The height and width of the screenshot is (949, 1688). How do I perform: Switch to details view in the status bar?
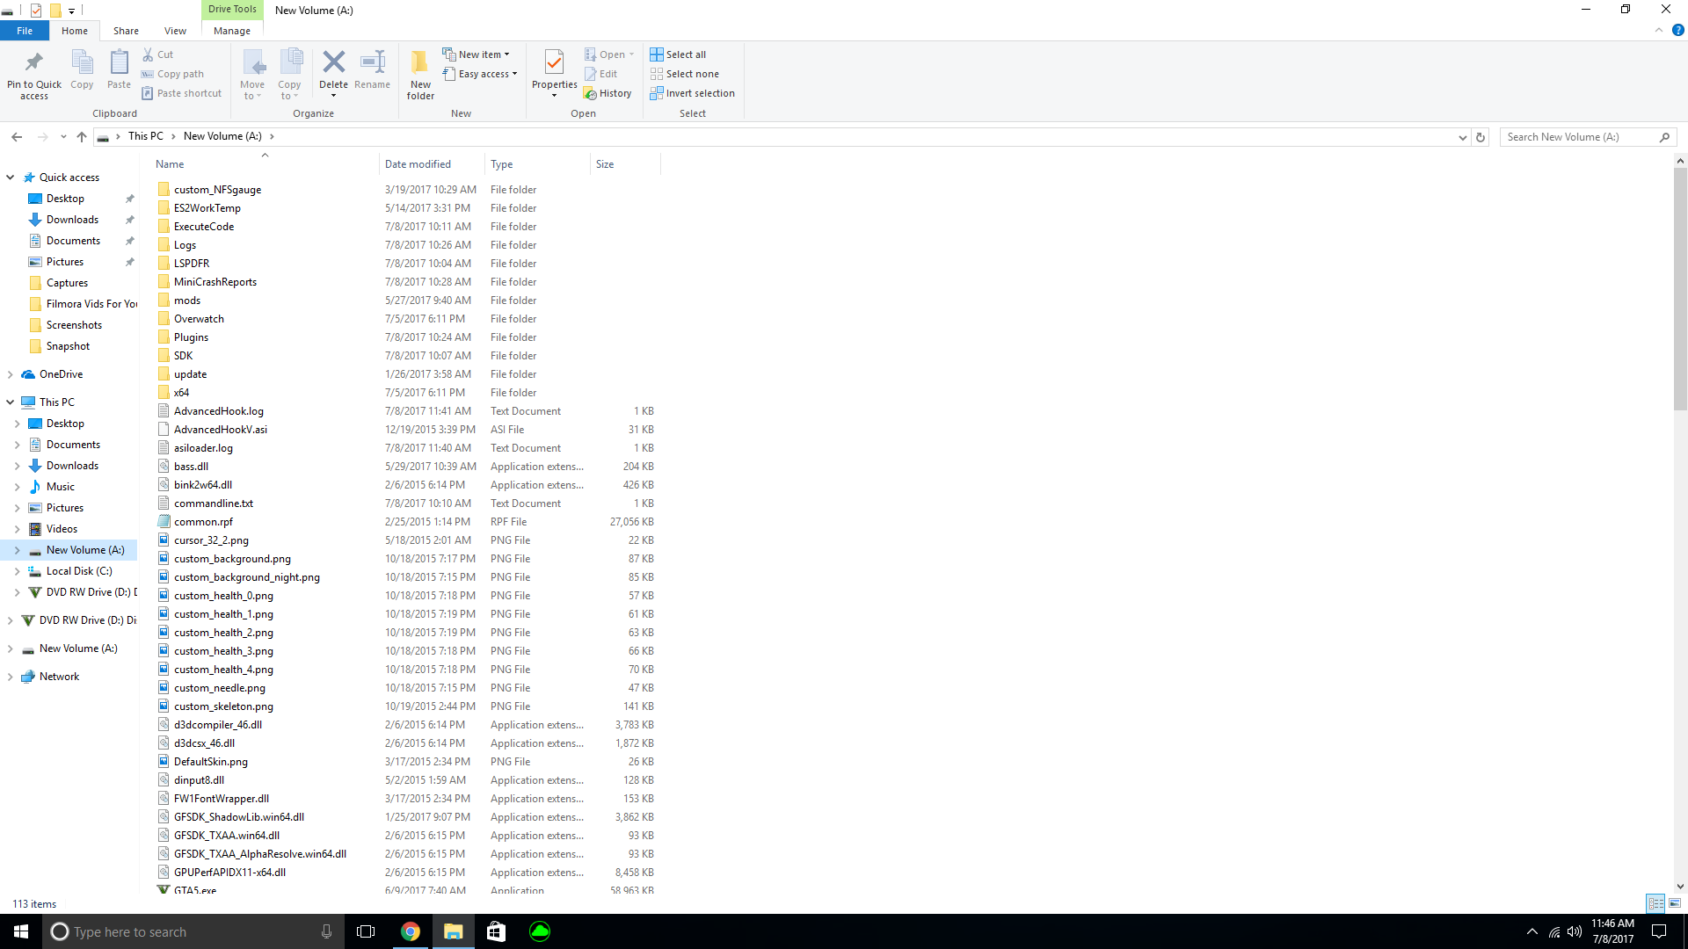(1655, 903)
